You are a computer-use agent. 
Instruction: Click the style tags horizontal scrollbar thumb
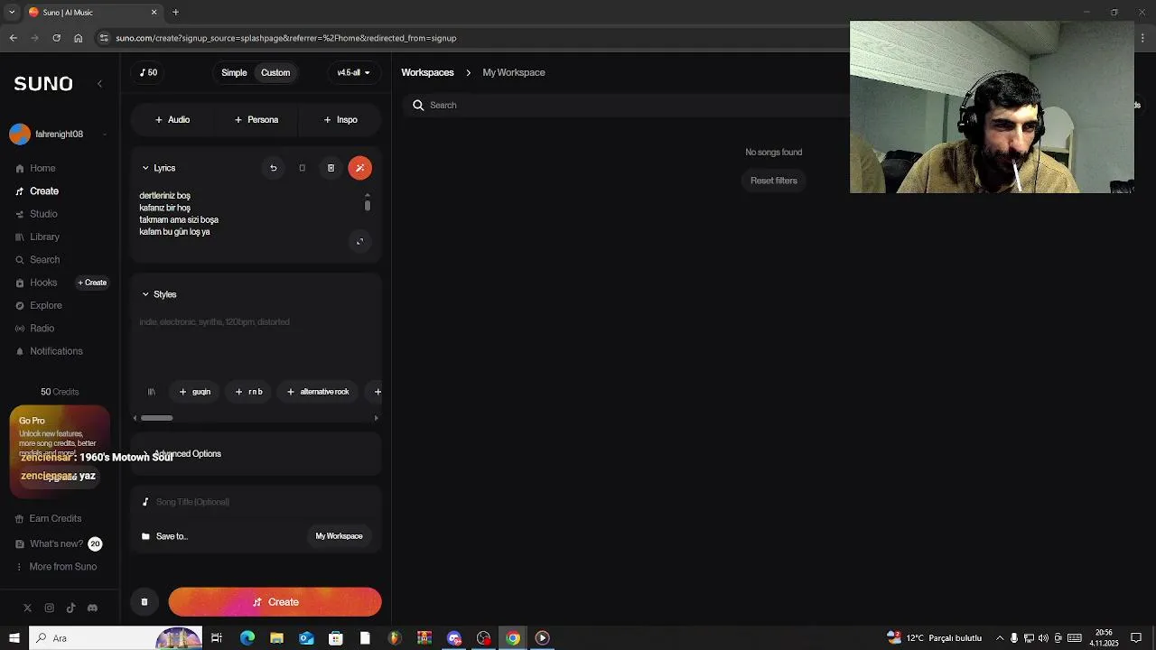click(x=156, y=418)
